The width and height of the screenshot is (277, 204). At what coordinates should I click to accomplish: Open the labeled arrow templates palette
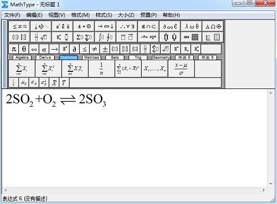pyautogui.click(x=148, y=37)
